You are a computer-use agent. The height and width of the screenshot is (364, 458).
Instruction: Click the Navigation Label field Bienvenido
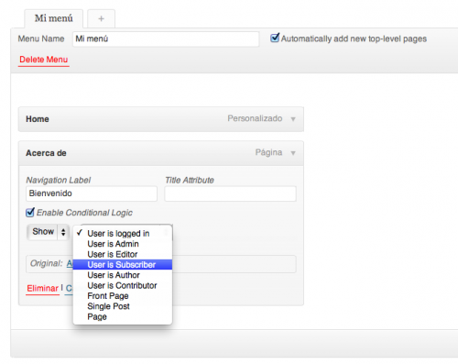92,193
